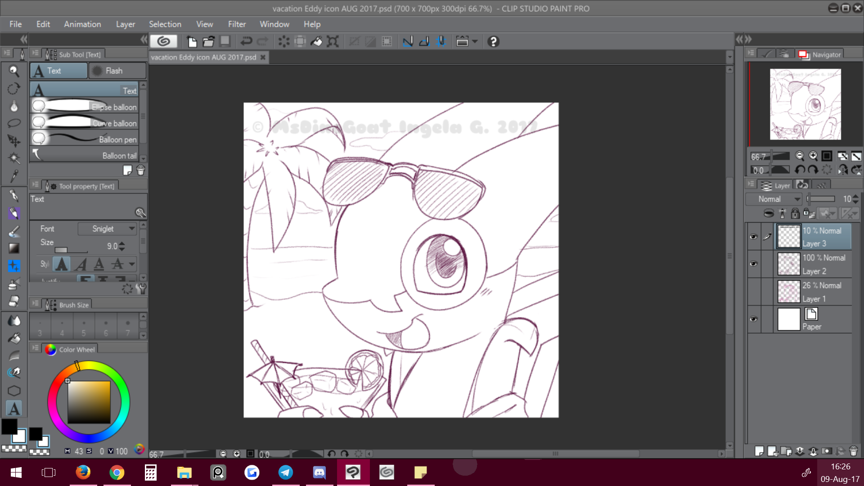
Task: Switch to the Flash sub tool group
Action: (117, 71)
